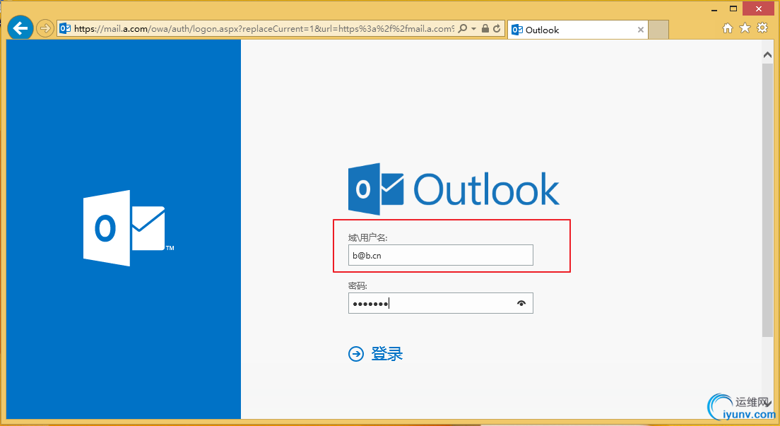Select the Outlook browser tab
This screenshot has height=426, width=780.
(577, 30)
